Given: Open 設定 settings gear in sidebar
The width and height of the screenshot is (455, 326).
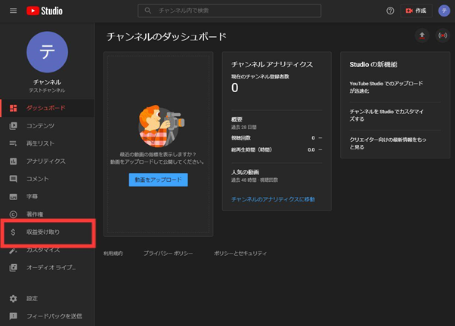Looking at the screenshot, I should (32, 298).
